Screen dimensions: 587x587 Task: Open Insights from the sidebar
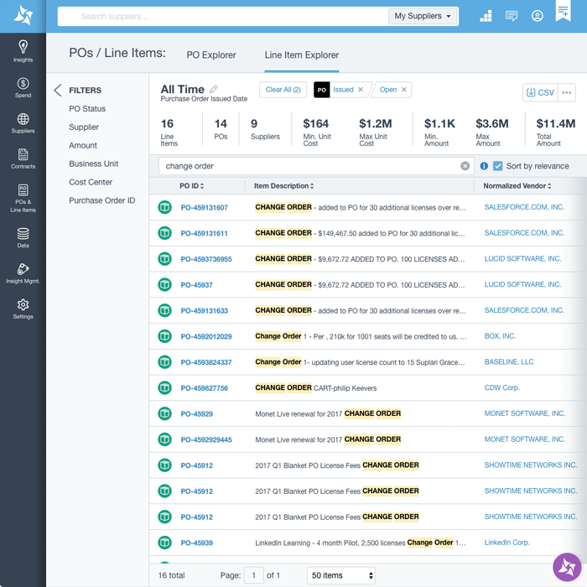(23, 50)
